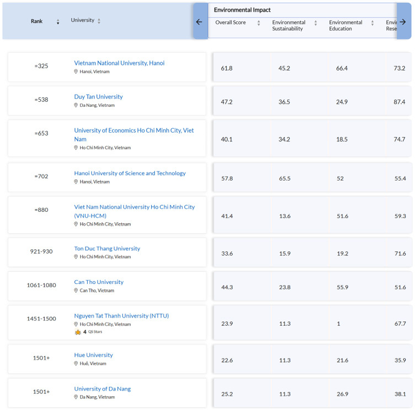Screen dimensions: 418x411
Task: Open Duy Tan University link
Action: tap(98, 97)
